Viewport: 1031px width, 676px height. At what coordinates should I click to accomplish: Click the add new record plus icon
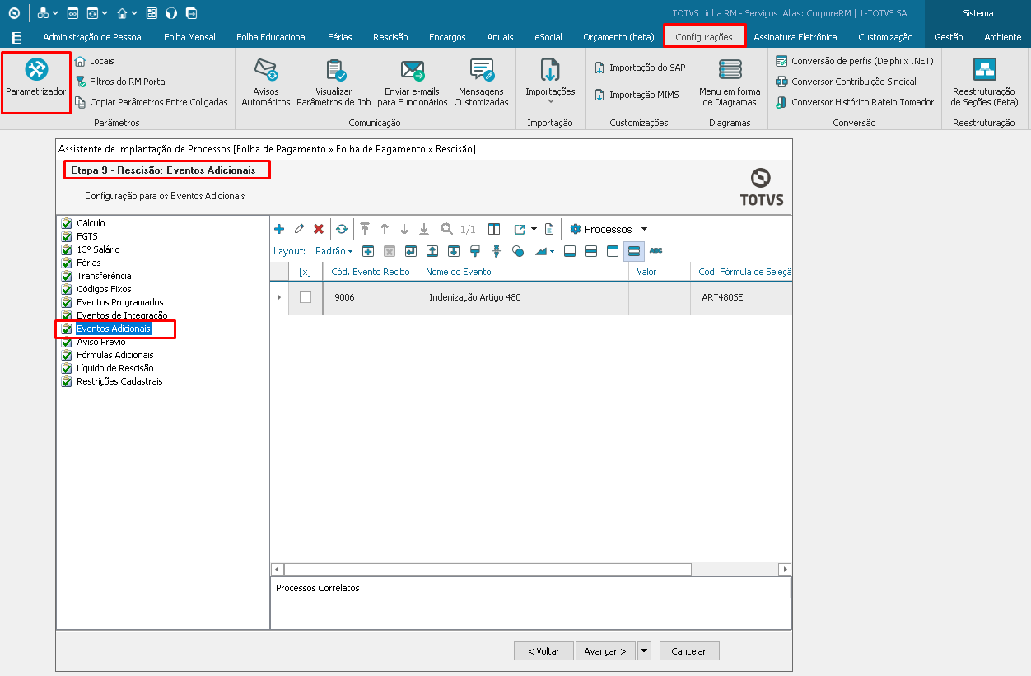pyautogui.click(x=279, y=229)
